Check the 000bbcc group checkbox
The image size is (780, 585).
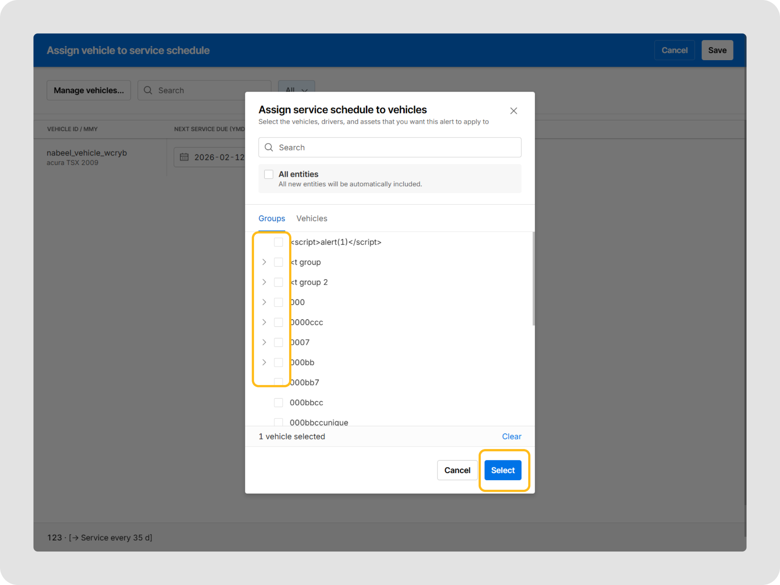278,403
